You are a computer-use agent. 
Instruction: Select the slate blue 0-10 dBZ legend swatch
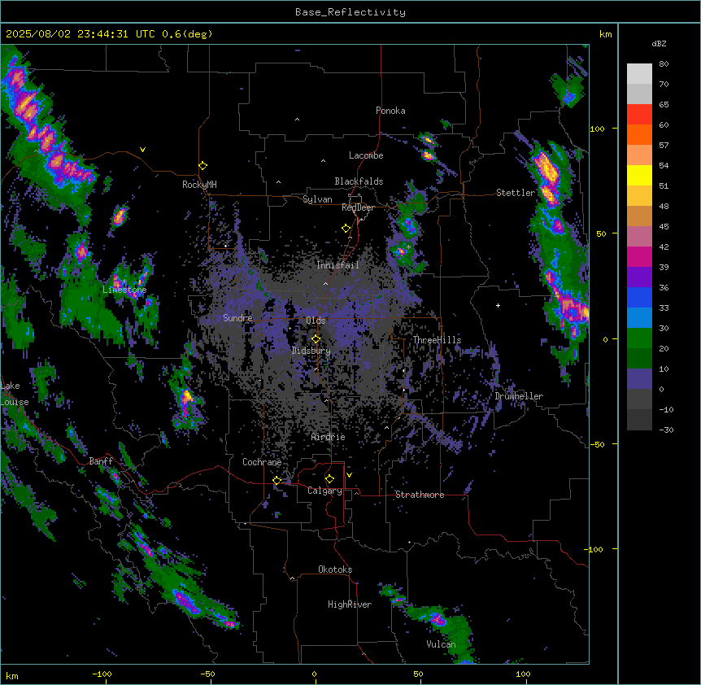[639, 379]
